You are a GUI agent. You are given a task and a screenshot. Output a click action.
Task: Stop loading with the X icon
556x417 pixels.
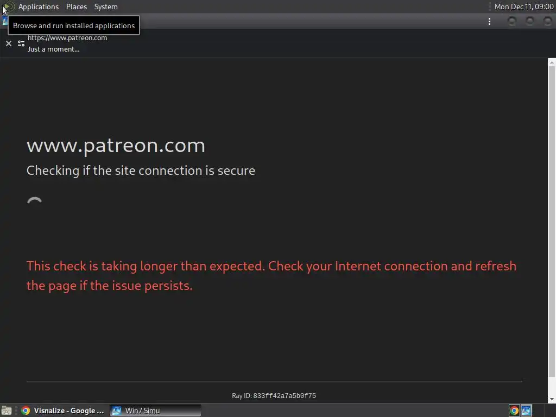tap(9, 43)
